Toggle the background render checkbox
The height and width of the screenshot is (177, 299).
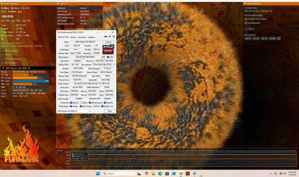coord(246,23)
